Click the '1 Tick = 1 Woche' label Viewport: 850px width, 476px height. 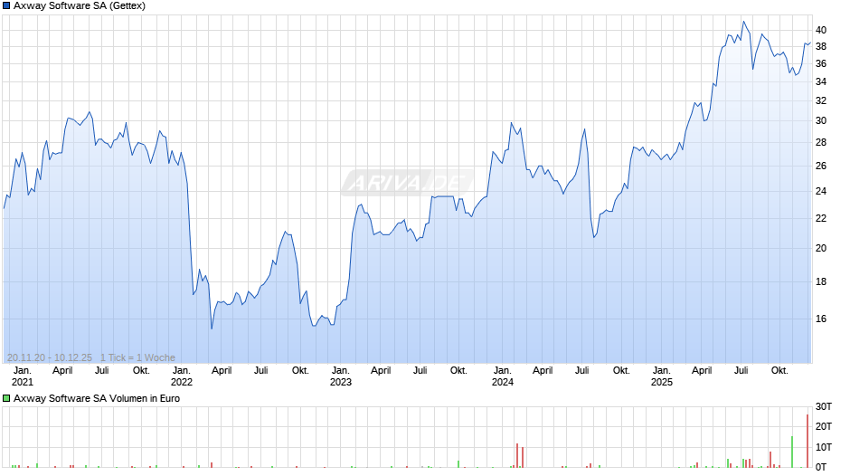click(137, 357)
